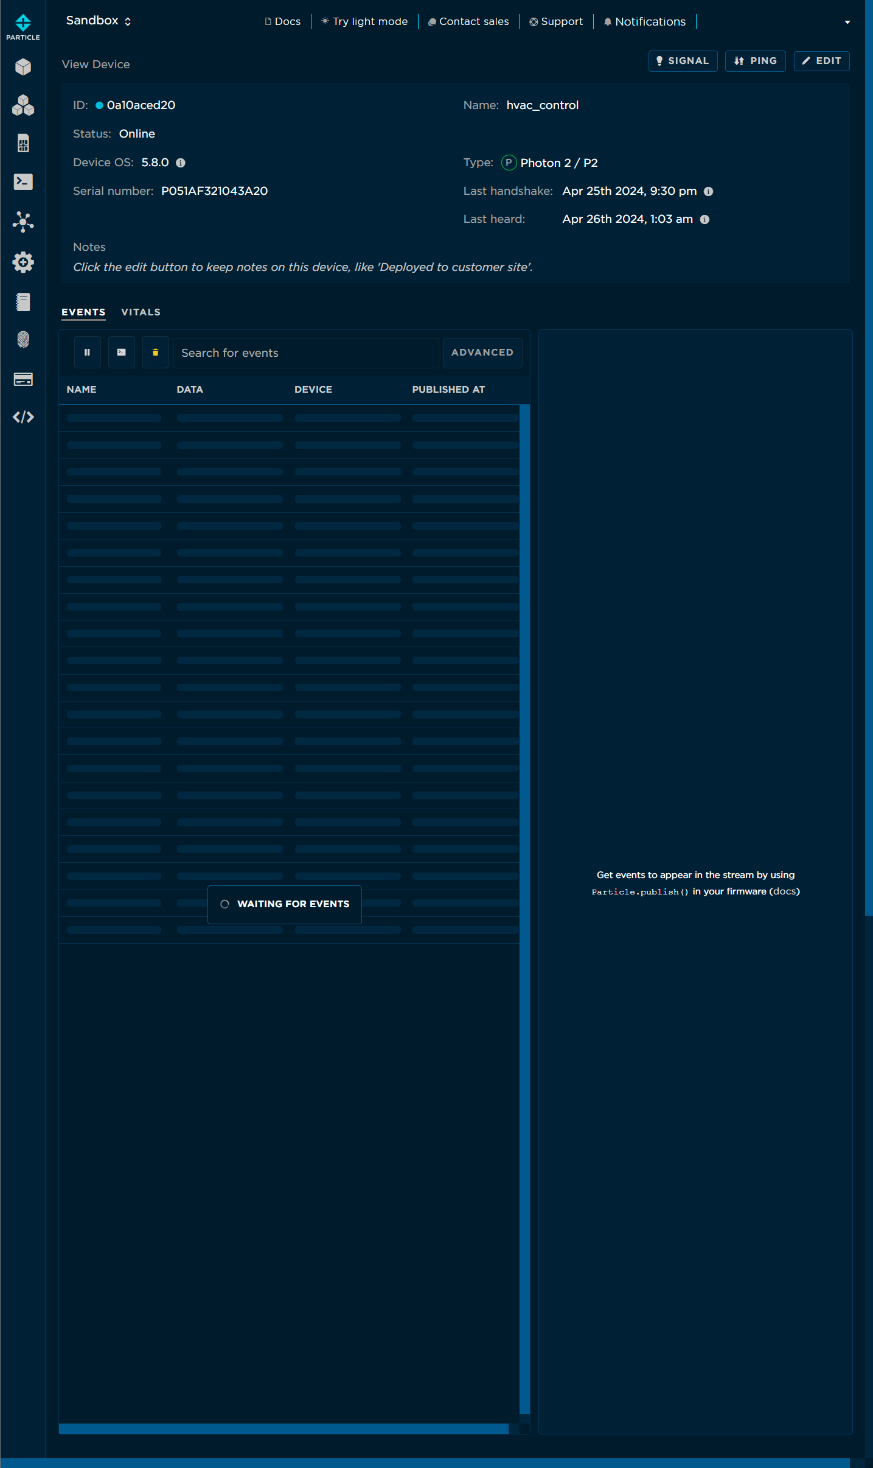The image size is (873, 1468).
Task: Clear events with the yellow trash icon
Action: (155, 353)
